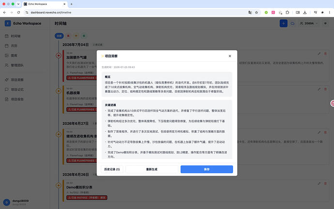This screenshot has height=209, width=334.
Task: Click the blue 保存 button
Action: coord(207,169)
